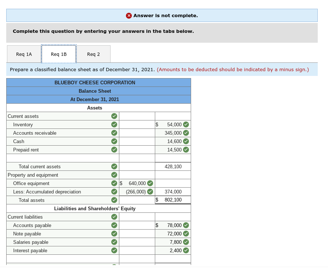
Task: Click the green checkmark next to Cash
Action: click(114, 141)
